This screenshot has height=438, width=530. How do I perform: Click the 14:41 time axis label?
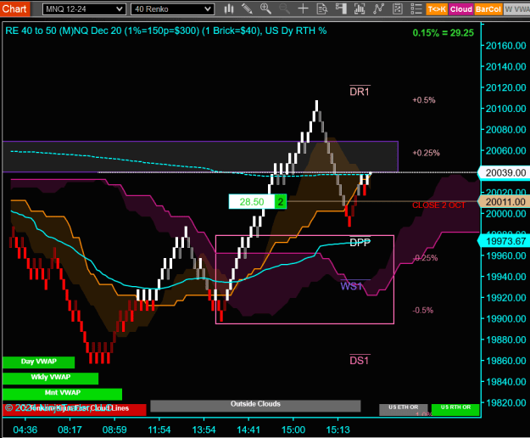point(248,430)
